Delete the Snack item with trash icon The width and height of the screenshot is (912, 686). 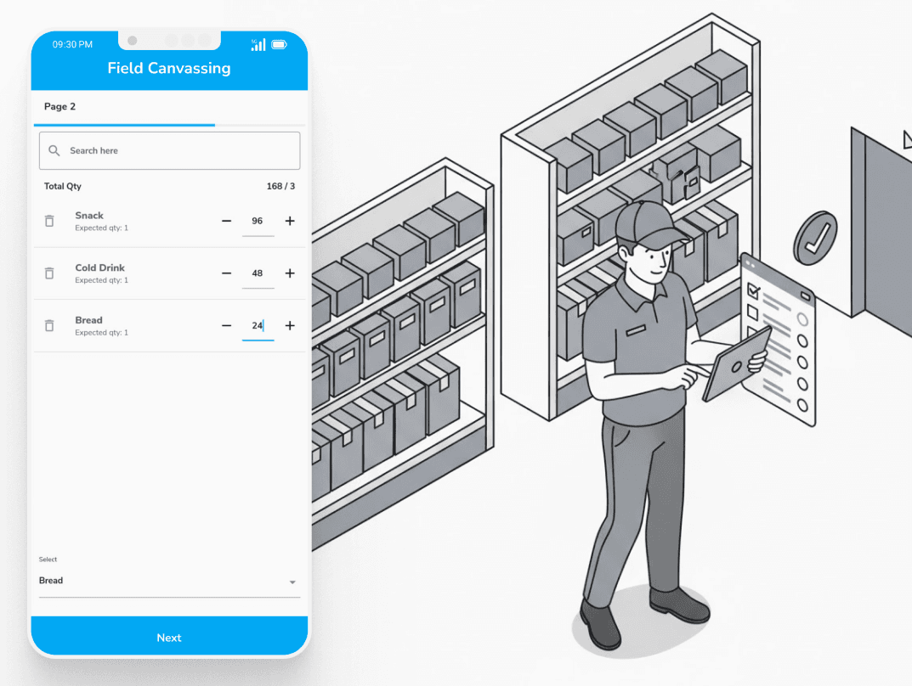click(49, 221)
